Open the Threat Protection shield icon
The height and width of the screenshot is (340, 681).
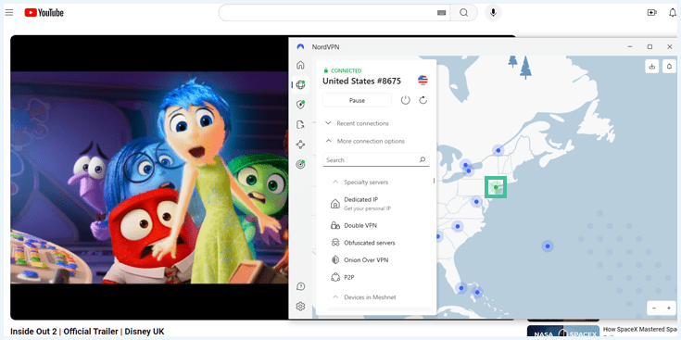(x=300, y=105)
